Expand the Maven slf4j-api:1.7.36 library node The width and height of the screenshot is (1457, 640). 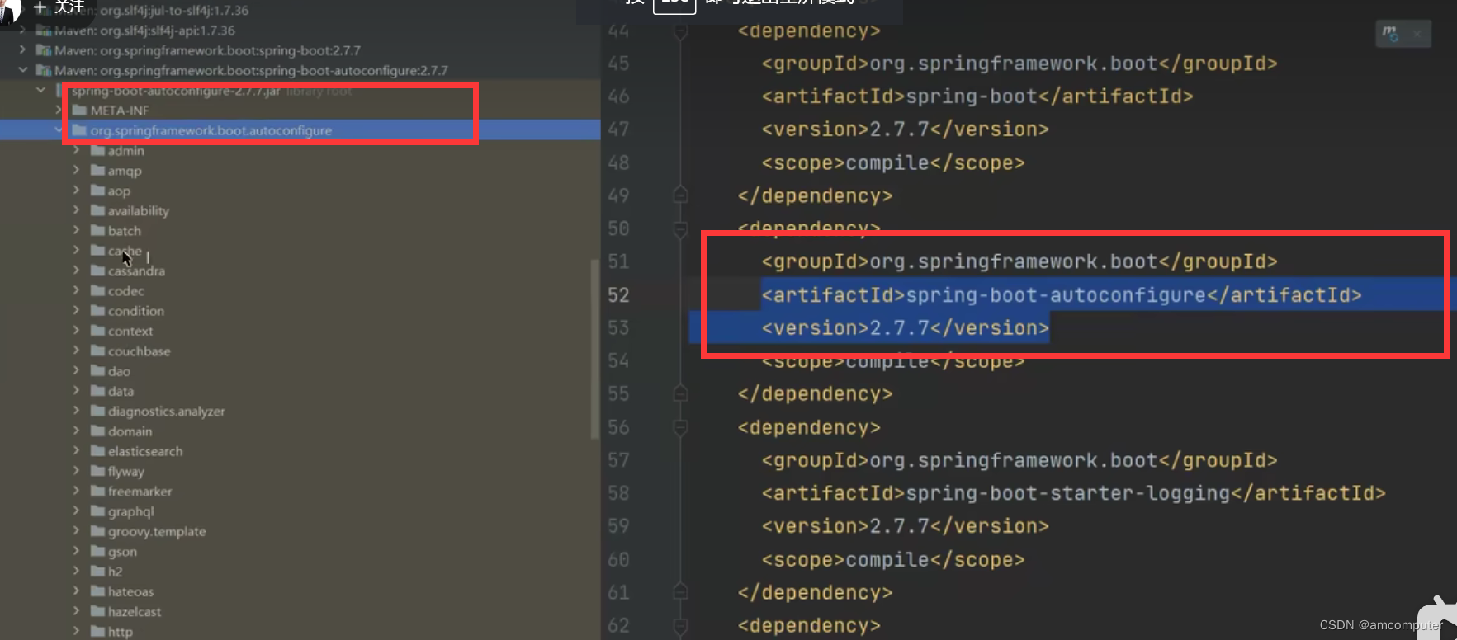22,31
